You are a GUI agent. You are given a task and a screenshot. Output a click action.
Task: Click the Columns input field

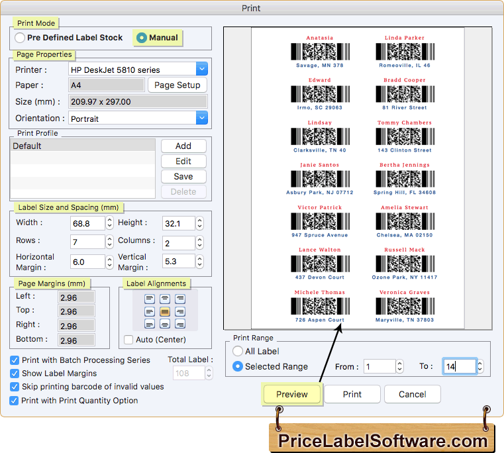click(x=178, y=243)
